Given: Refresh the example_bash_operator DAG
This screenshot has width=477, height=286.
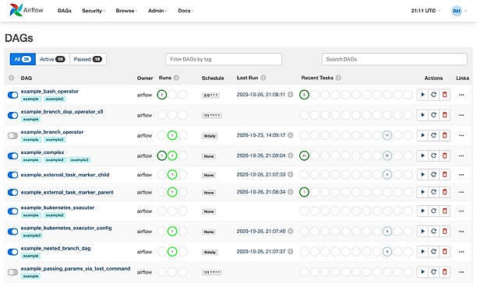Looking at the screenshot, I should (x=433, y=95).
